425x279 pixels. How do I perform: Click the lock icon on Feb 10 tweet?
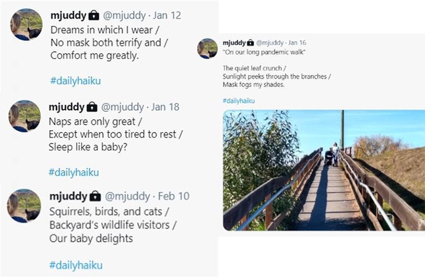[95, 196]
